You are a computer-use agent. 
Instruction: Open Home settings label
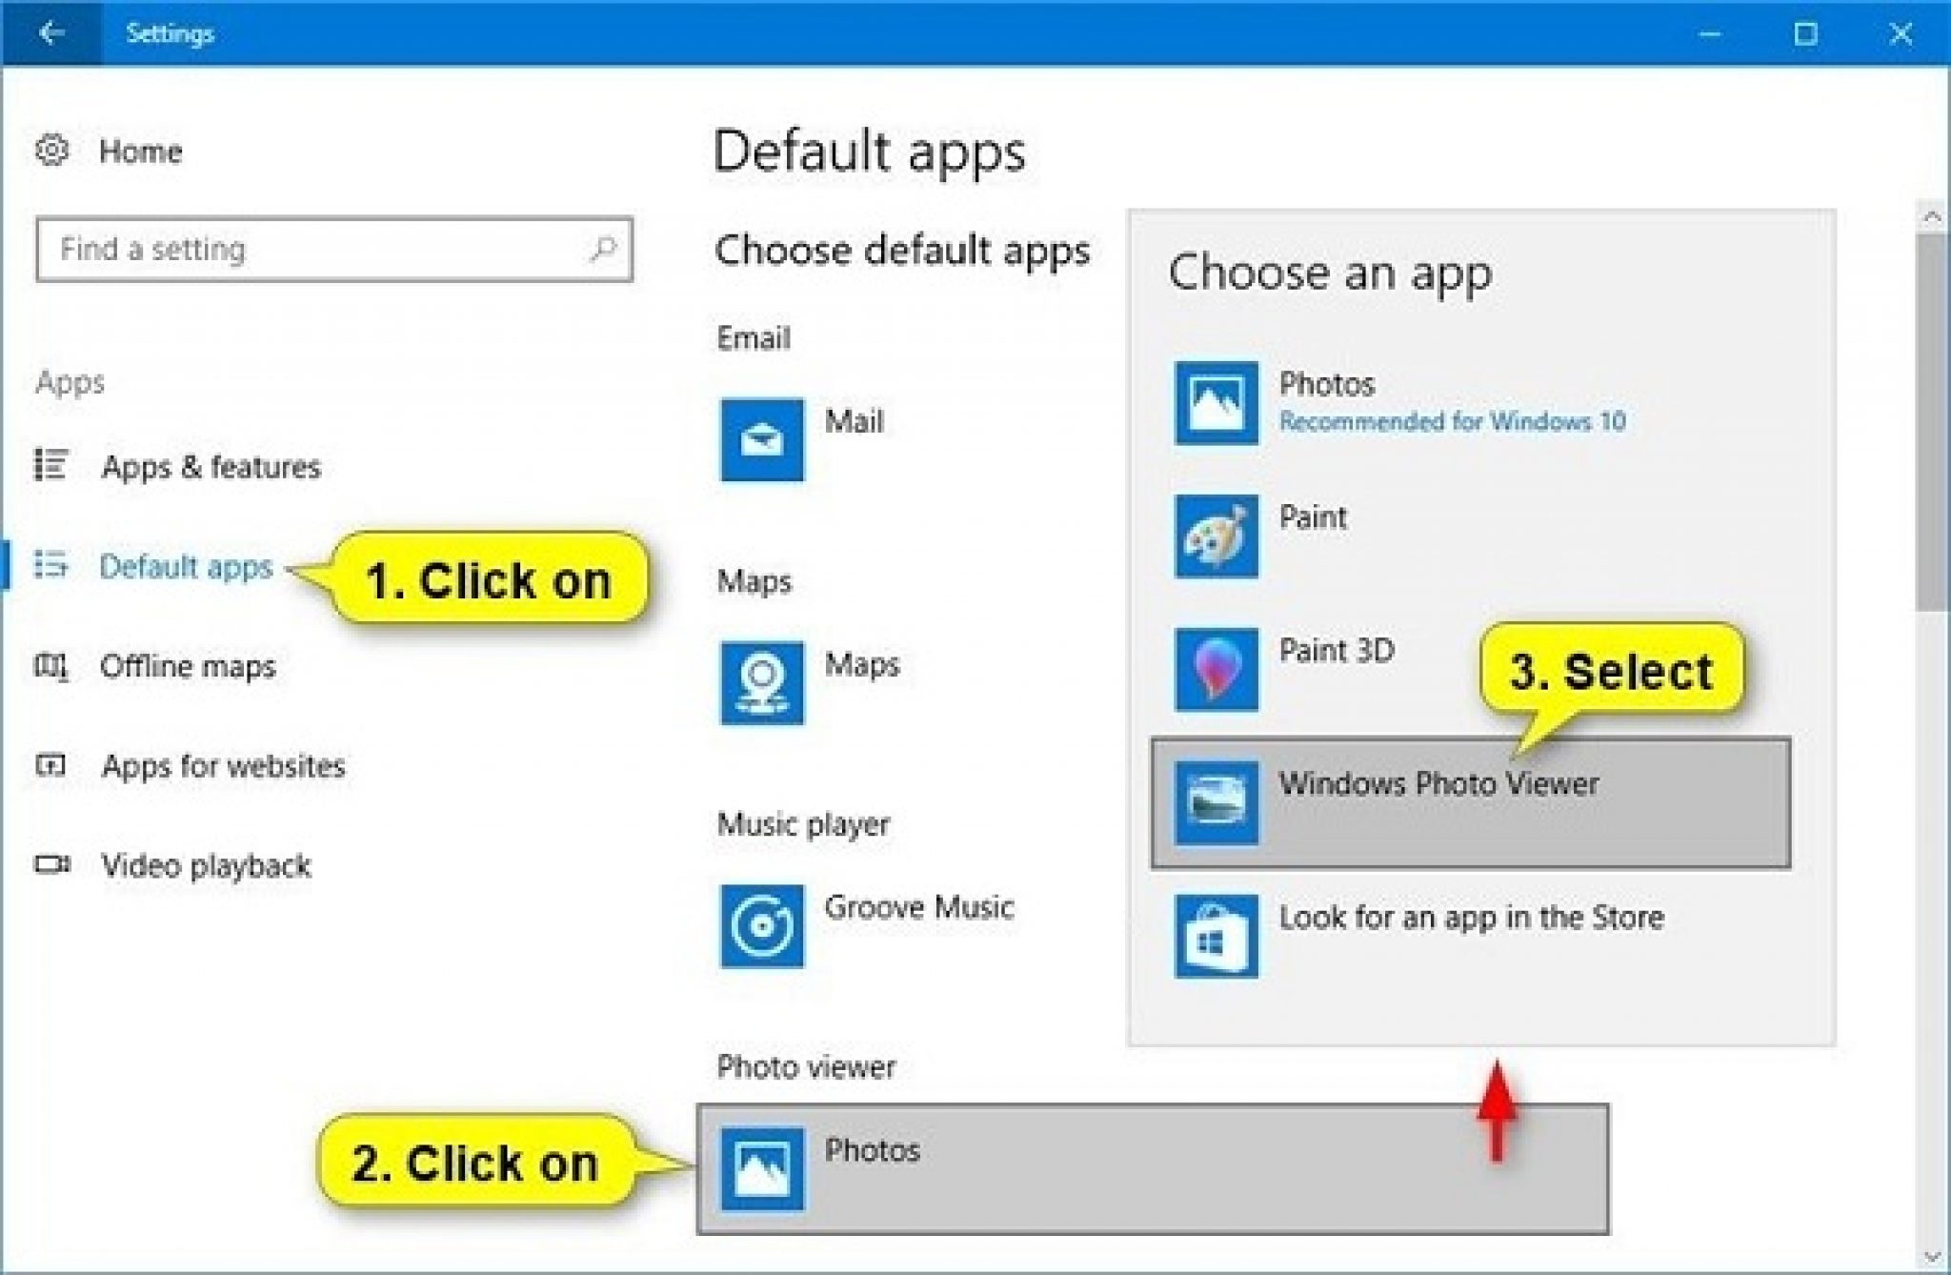coord(140,152)
